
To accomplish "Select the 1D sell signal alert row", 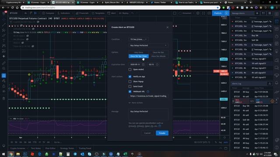I will (252, 77).
